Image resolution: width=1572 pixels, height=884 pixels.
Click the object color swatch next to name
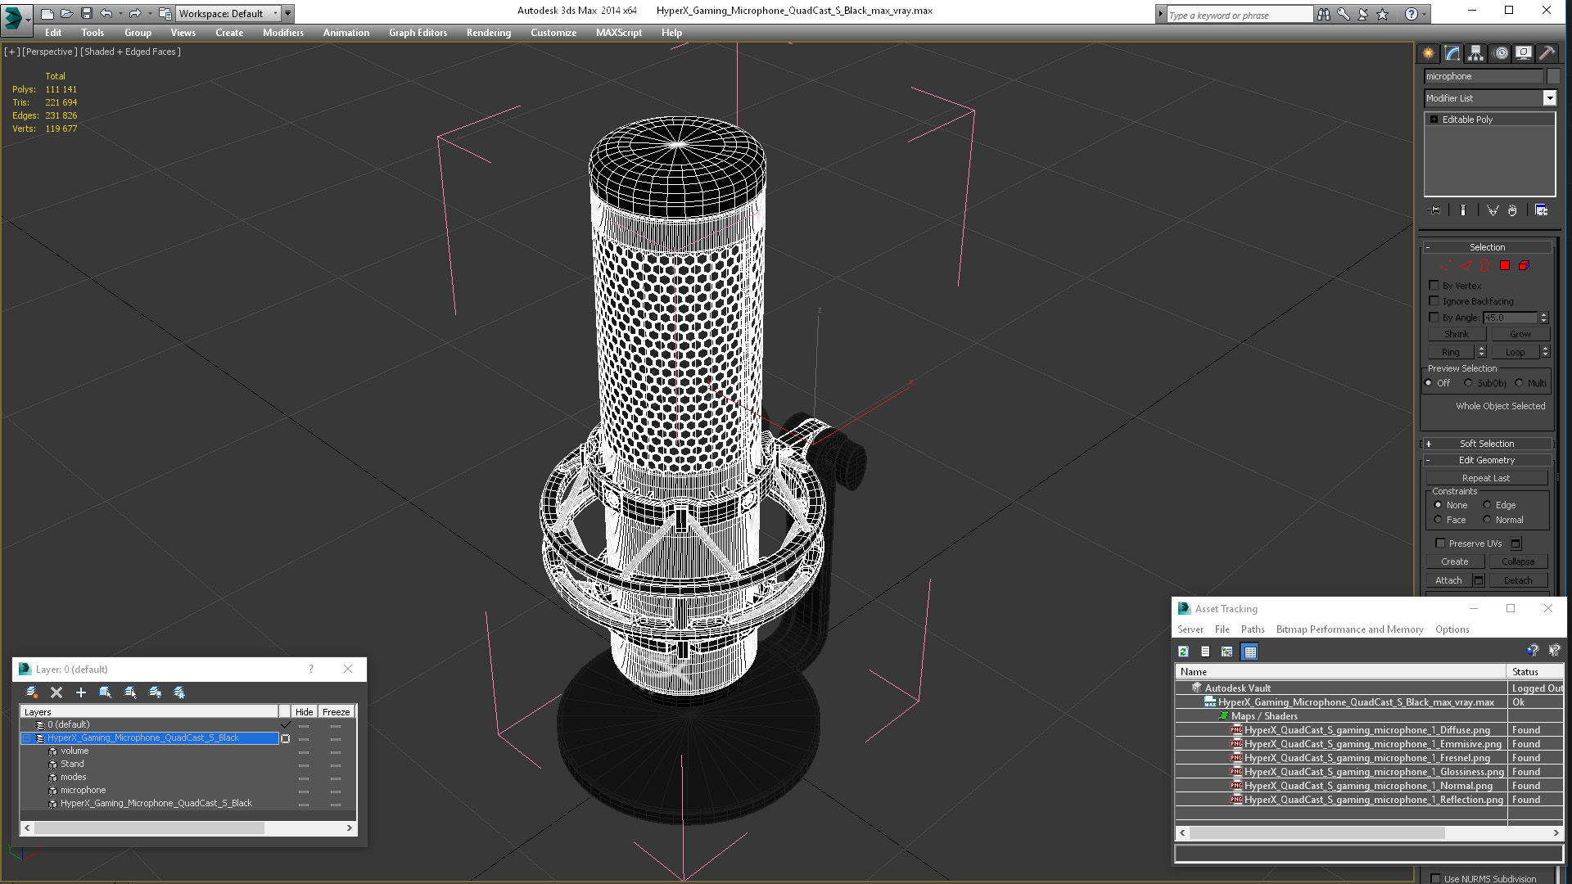pyautogui.click(x=1553, y=76)
